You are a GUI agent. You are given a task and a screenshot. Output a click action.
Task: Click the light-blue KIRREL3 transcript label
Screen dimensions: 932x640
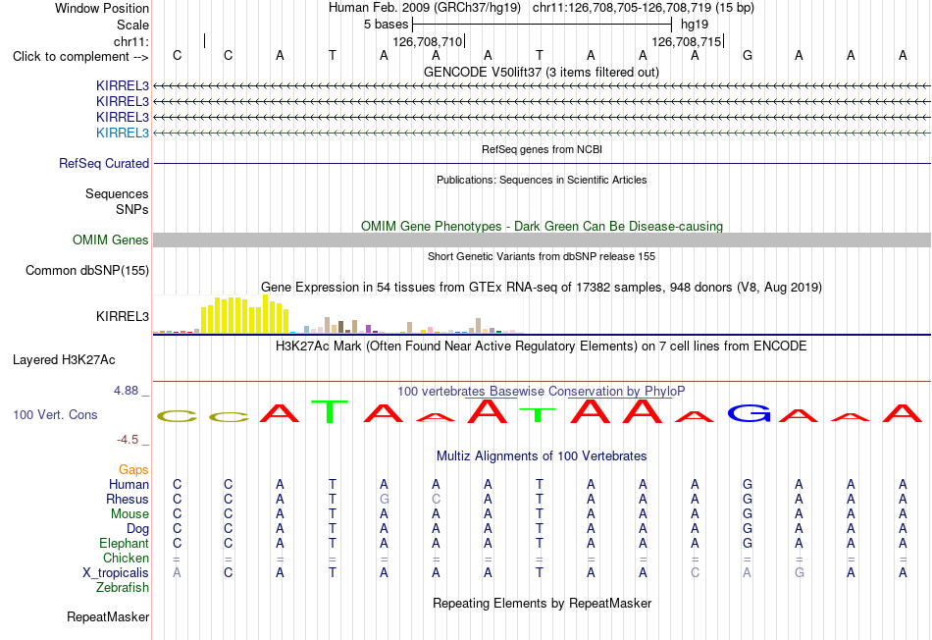click(123, 133)
